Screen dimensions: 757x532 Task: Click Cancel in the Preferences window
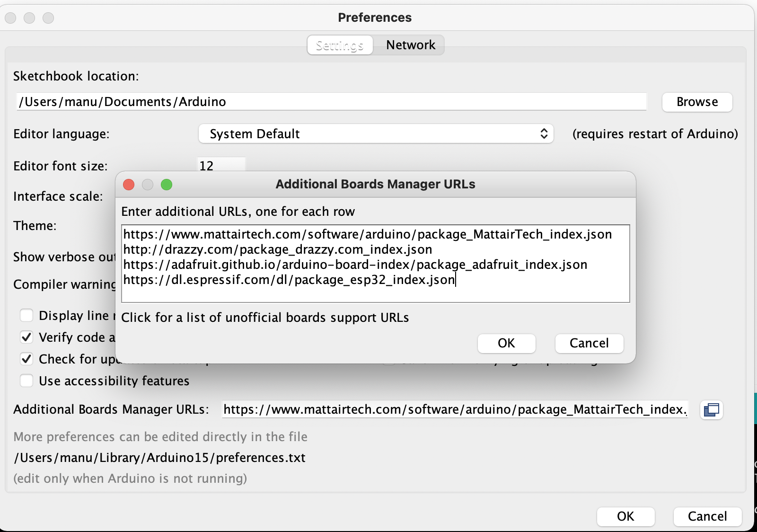click(707, 516)
